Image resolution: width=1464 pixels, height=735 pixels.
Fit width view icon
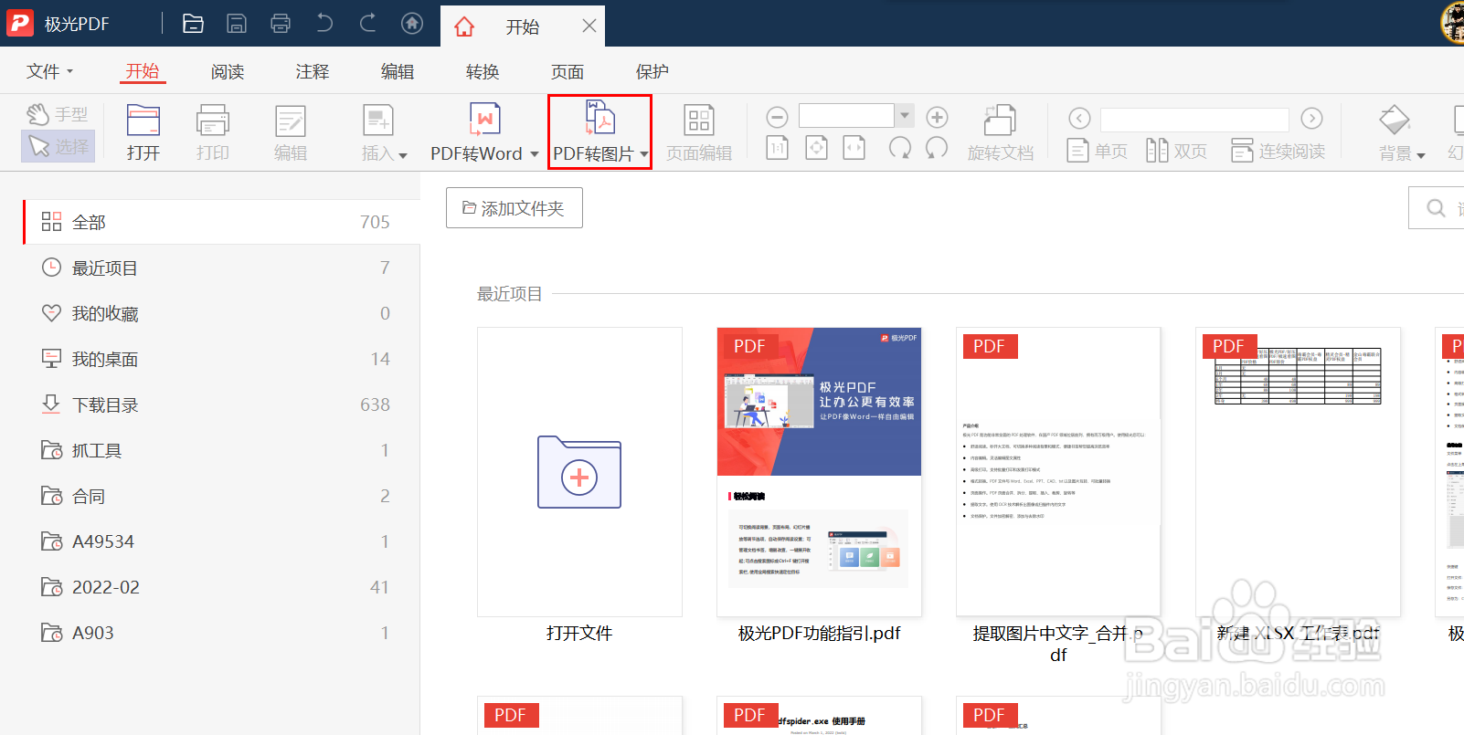854,148
